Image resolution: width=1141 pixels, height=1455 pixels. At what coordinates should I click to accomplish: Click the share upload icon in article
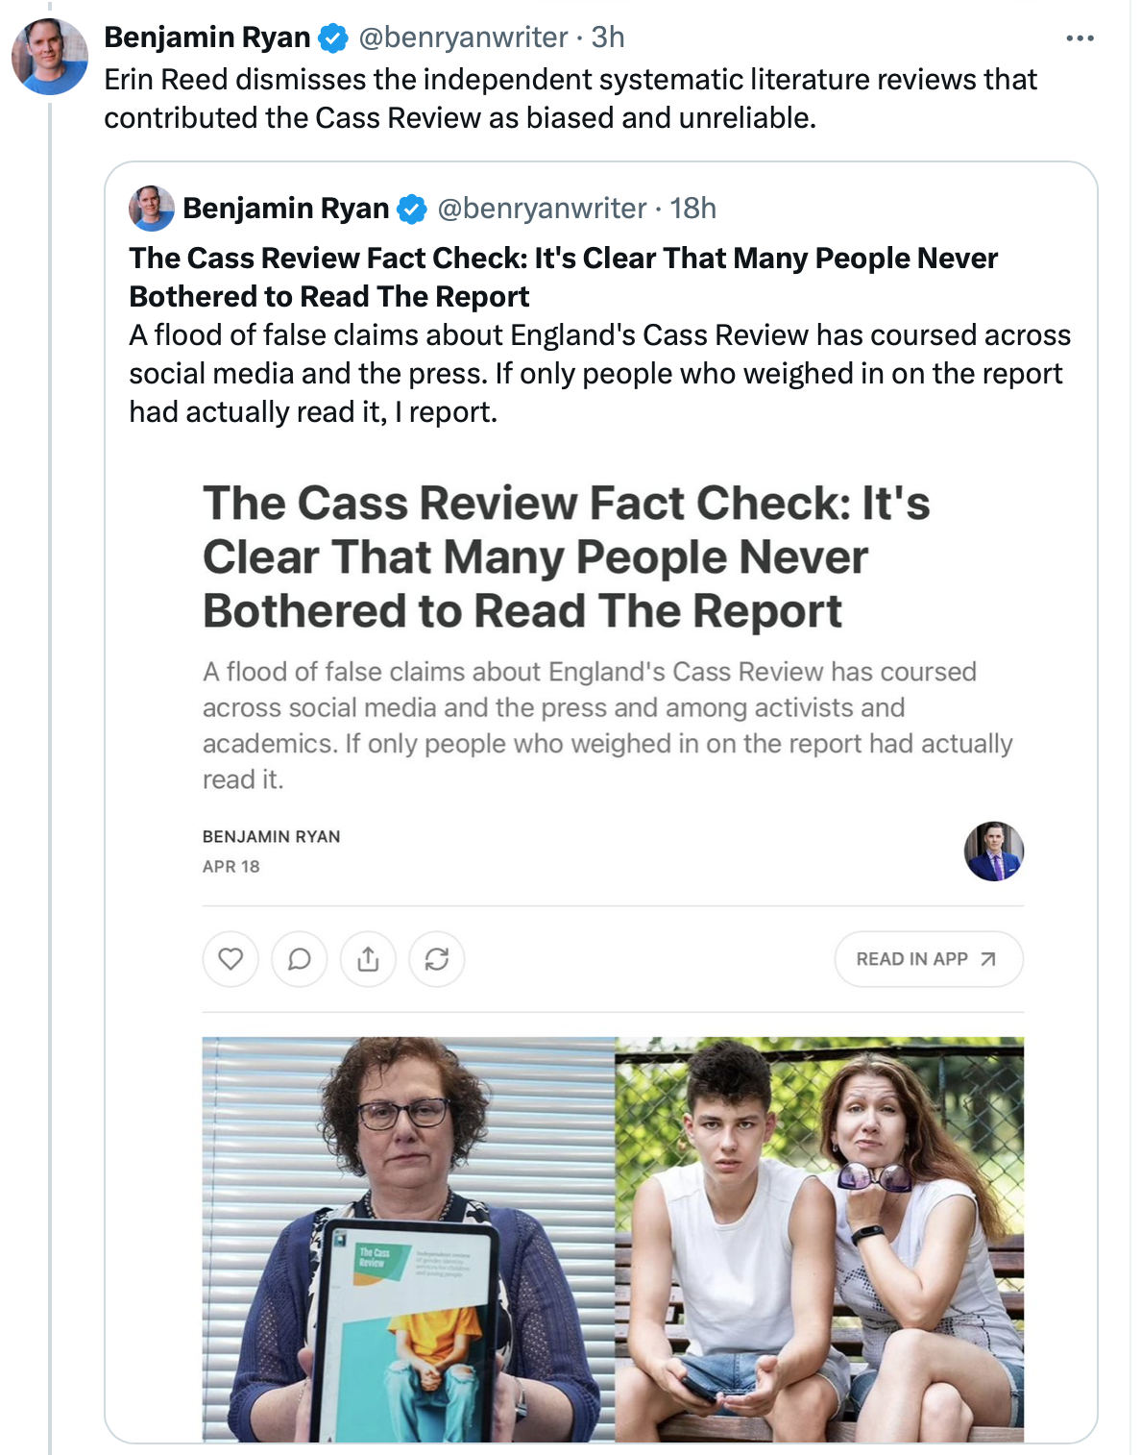tap(368, 959)
